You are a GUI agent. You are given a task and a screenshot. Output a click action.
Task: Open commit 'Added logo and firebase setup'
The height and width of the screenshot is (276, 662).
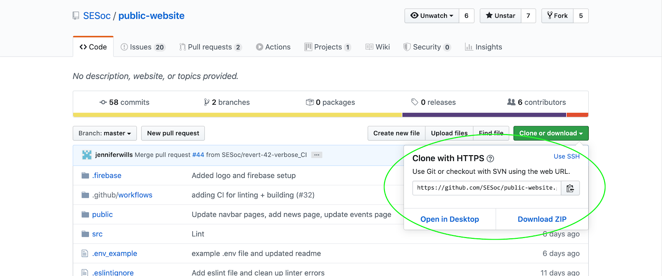(244, 175)
